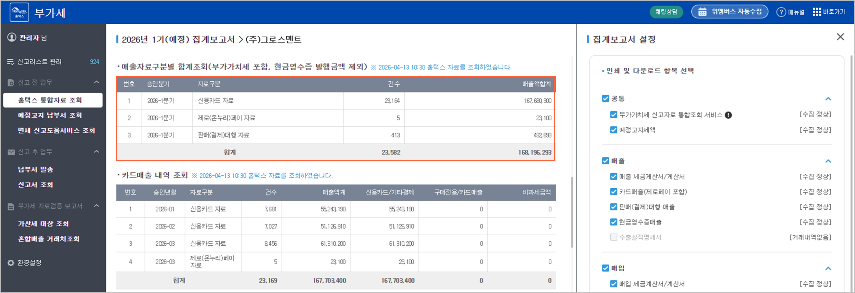The image size is (855, 293).
Task: Open the 바로가기 grid icon
Action: click(x=816, y=12)
